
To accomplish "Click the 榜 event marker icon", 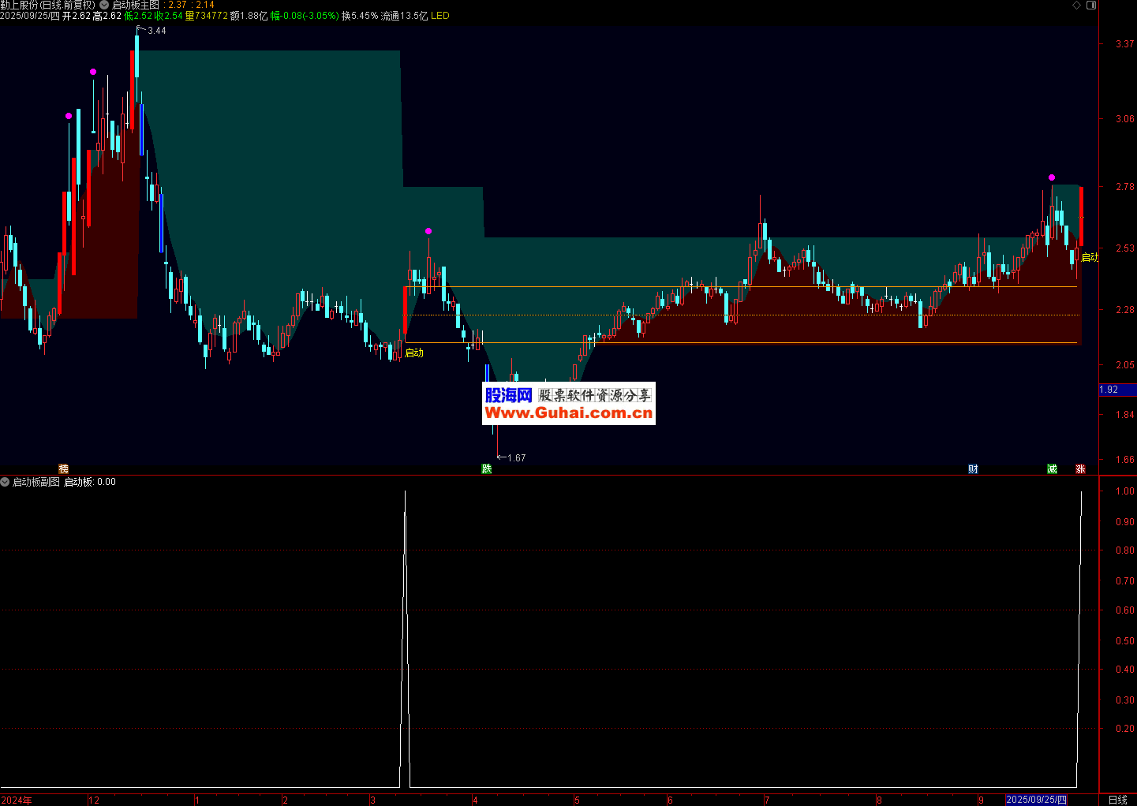I will [64, 469].
